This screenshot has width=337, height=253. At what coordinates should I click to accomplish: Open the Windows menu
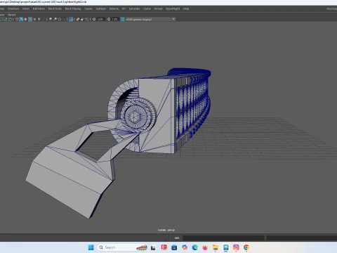point(13,8)
